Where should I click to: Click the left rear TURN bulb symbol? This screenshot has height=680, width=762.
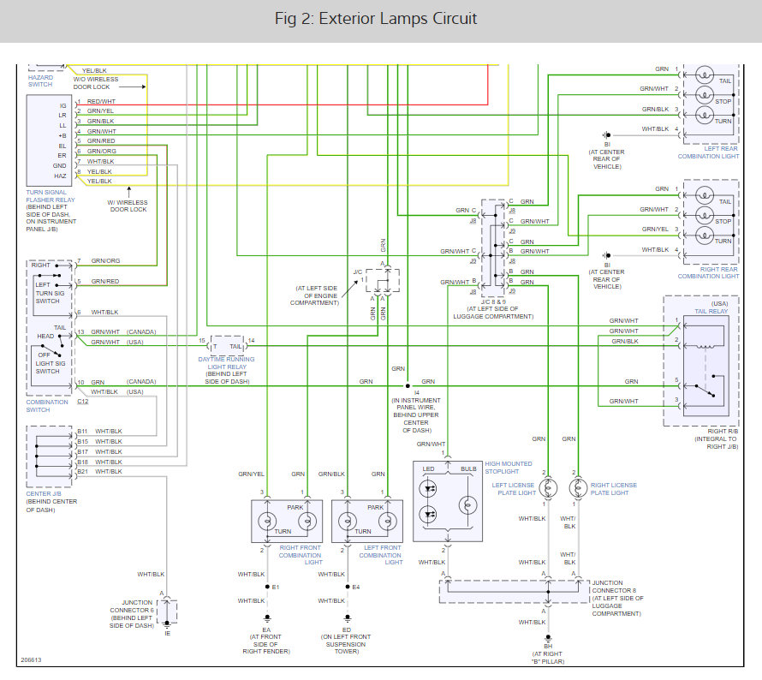[x=704, y=115]
